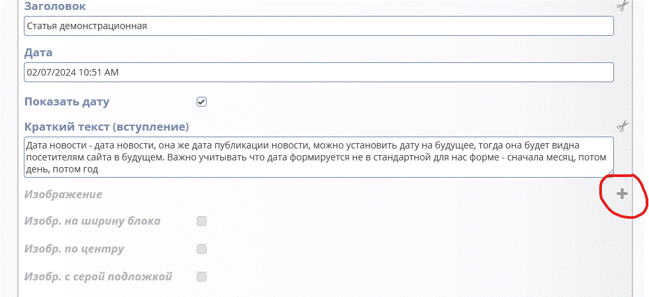
Task: Click the scissors icon beside Заголовок
Action: coord(622,6)
